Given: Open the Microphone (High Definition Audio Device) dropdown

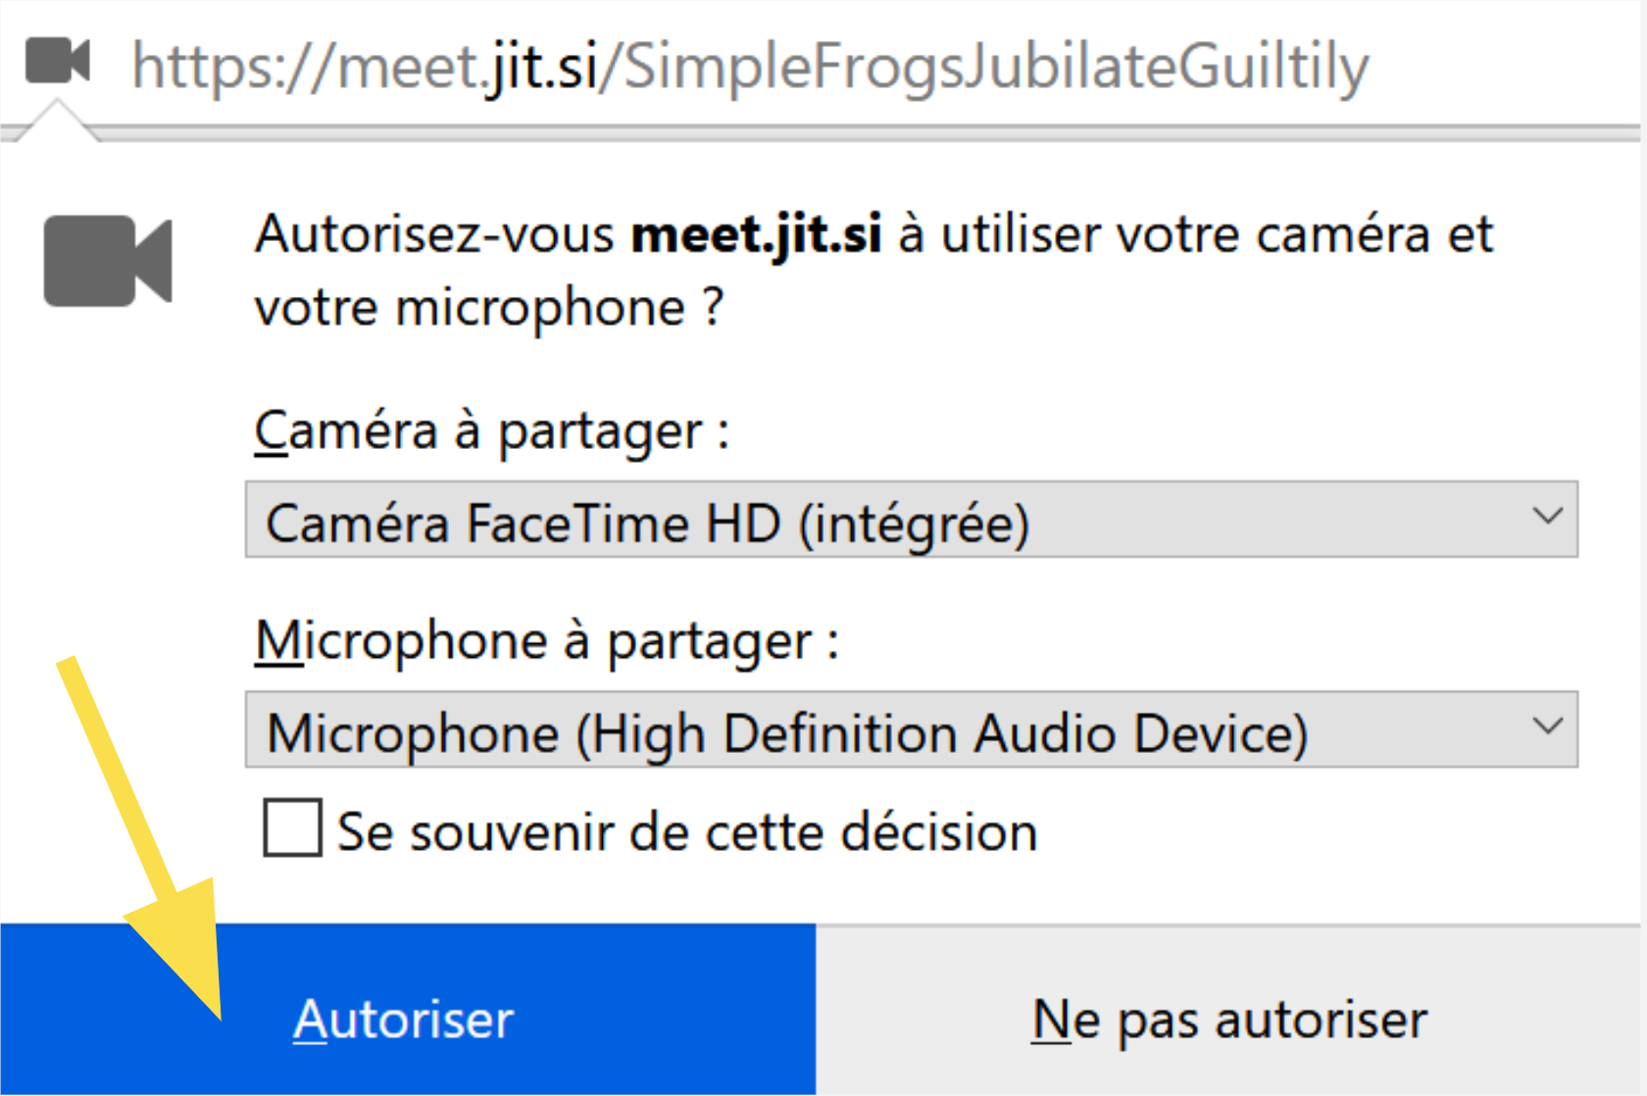Looking at the screenshot, I should pyautogui.click(x=911, y=729).
